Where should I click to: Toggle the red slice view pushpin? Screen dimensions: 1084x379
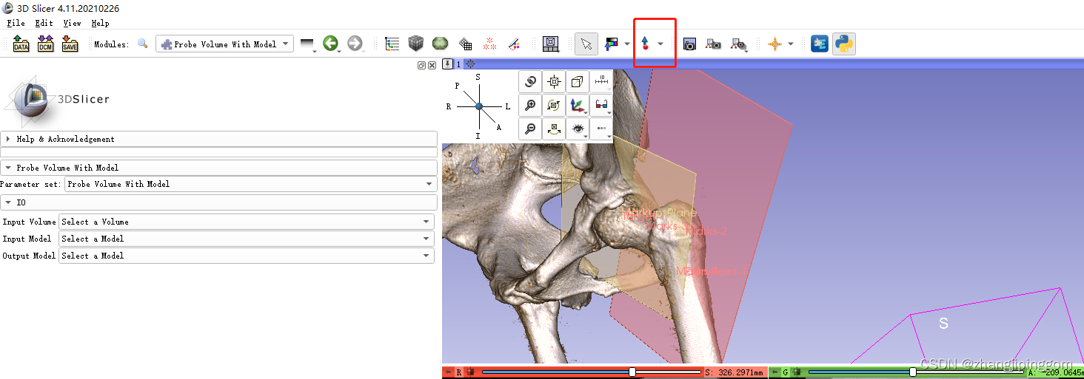point(447,372)
